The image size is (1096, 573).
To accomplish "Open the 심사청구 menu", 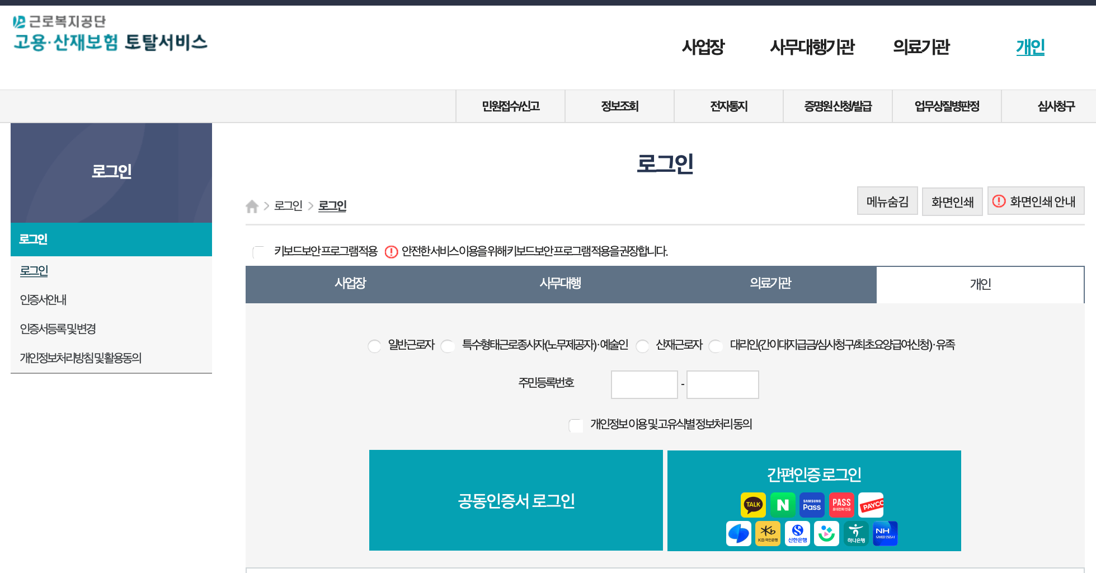I will point(1056,106).
